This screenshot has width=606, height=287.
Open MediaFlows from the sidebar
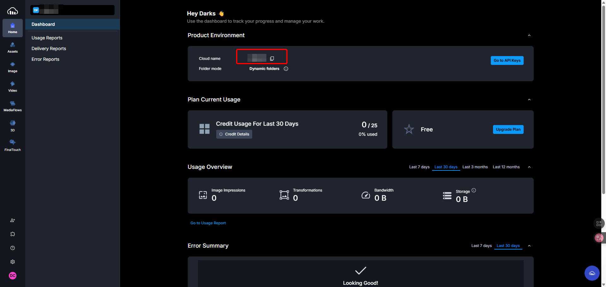12,106
